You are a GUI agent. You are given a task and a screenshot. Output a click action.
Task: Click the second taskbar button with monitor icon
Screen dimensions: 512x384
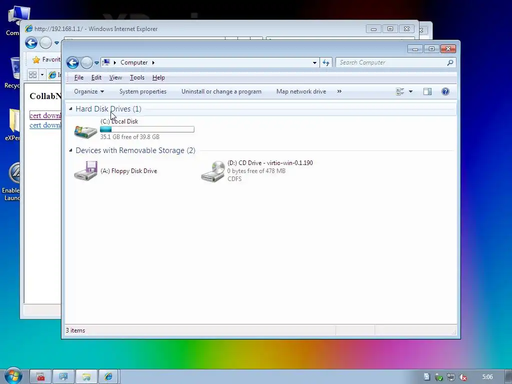(63, 377)
